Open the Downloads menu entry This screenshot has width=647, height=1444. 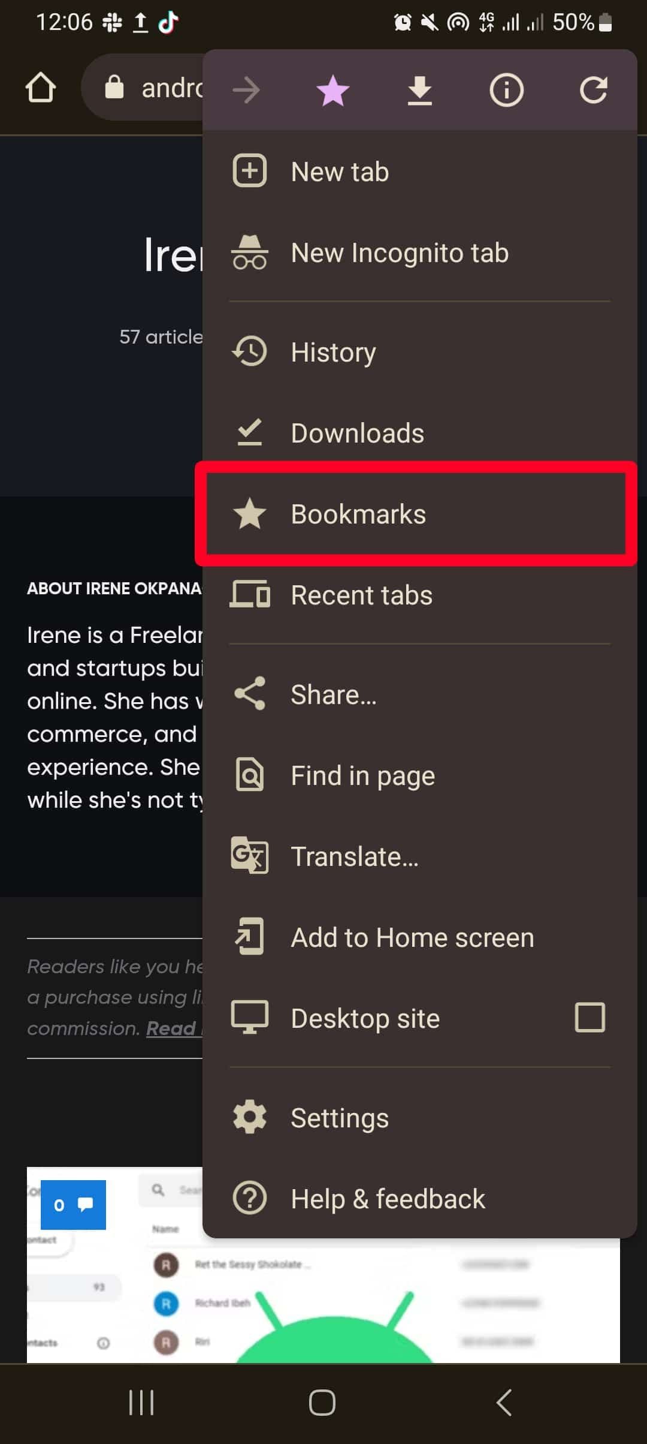coord(419,433)
